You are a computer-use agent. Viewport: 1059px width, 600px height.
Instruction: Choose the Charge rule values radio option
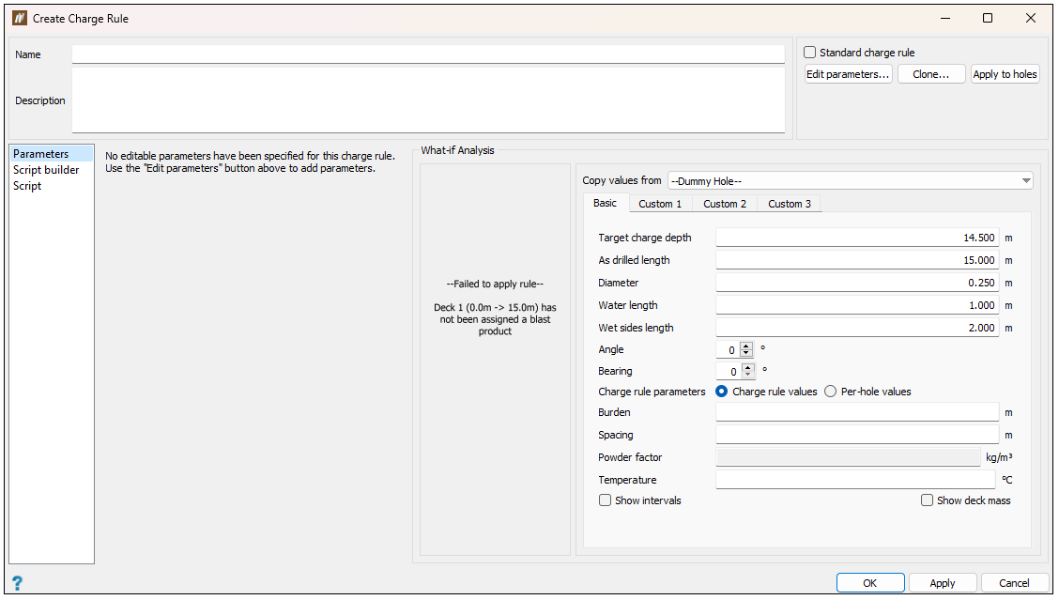tap(722, 392)
